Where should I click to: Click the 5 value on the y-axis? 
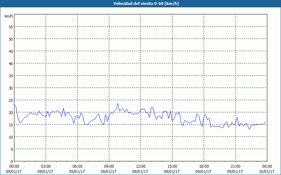tap(12, 149)
